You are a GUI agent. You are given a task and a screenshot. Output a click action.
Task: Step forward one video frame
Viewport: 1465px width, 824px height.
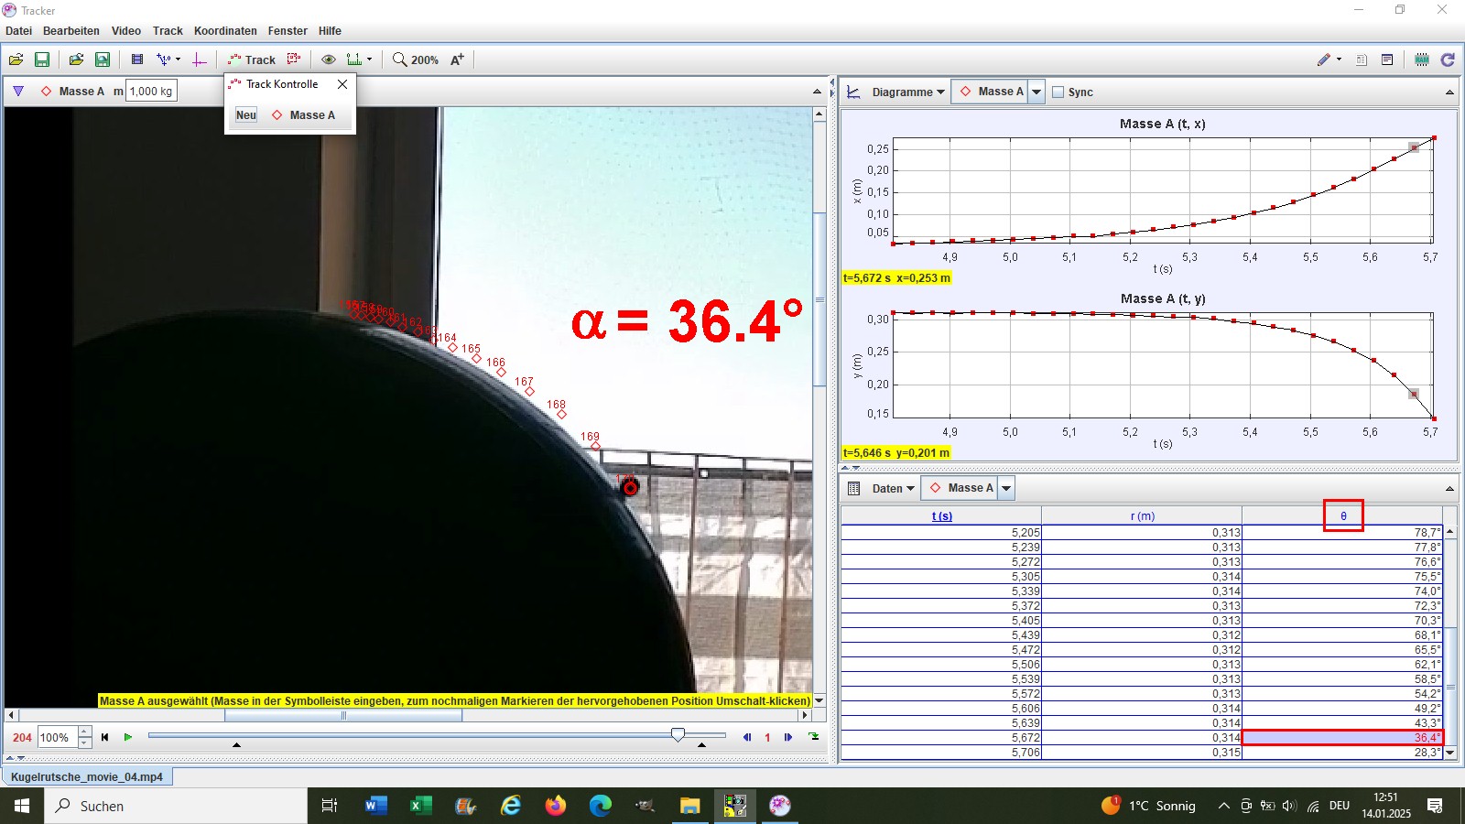pos(788,737)
